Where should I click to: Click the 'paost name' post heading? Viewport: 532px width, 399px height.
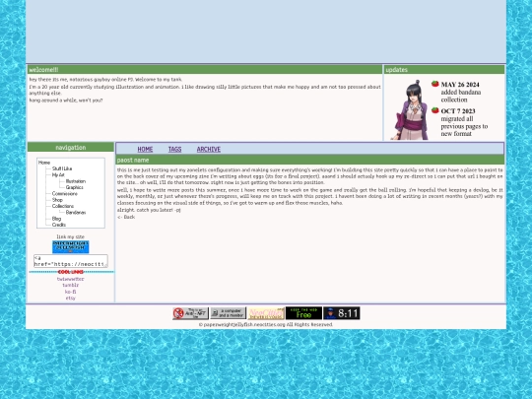pos(133,161)
